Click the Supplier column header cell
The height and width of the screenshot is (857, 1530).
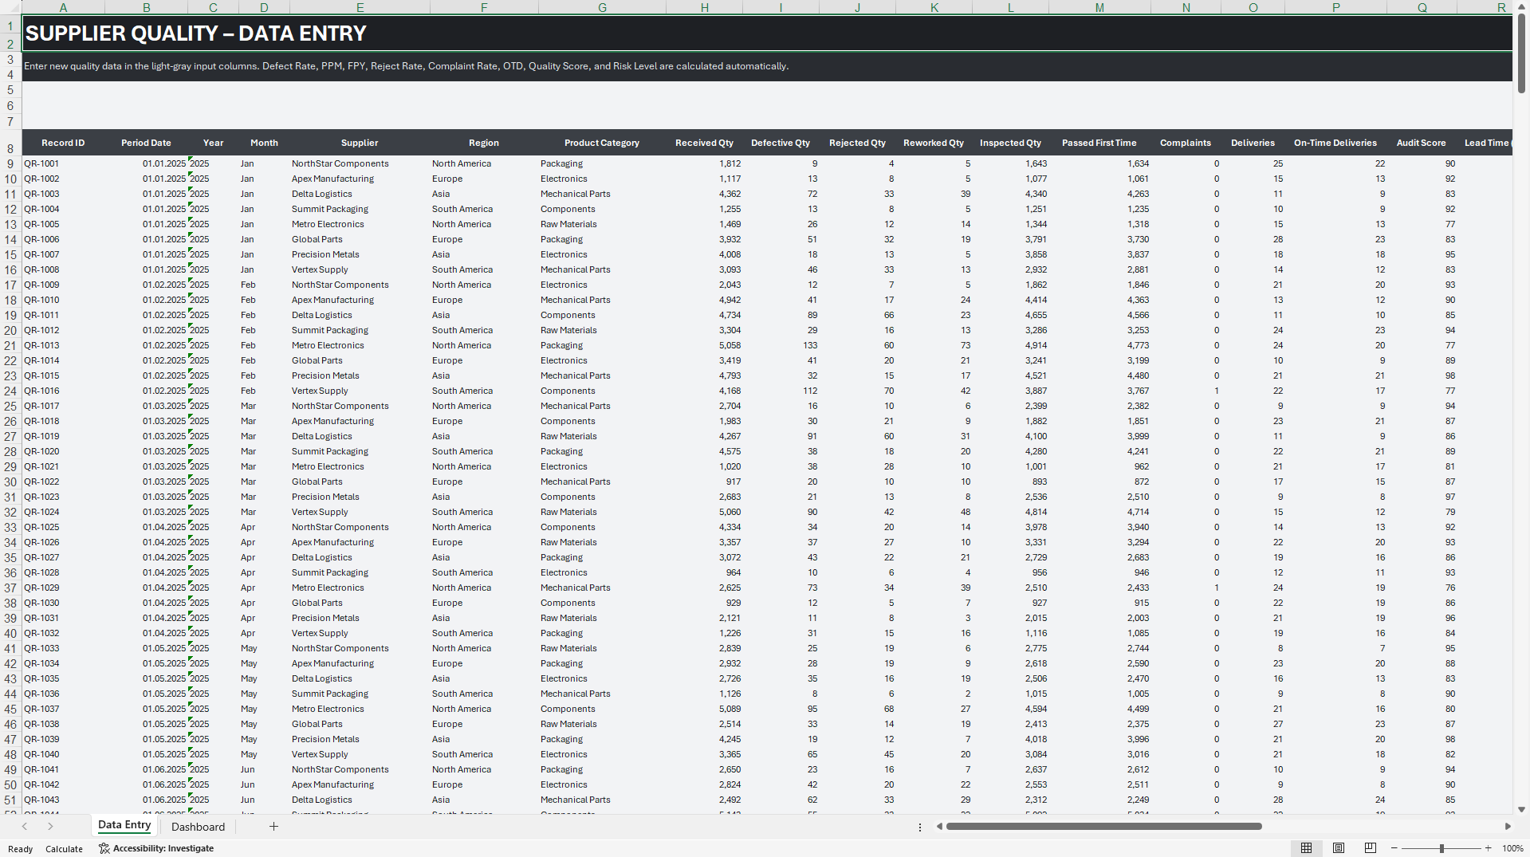(x=360, y=143)
